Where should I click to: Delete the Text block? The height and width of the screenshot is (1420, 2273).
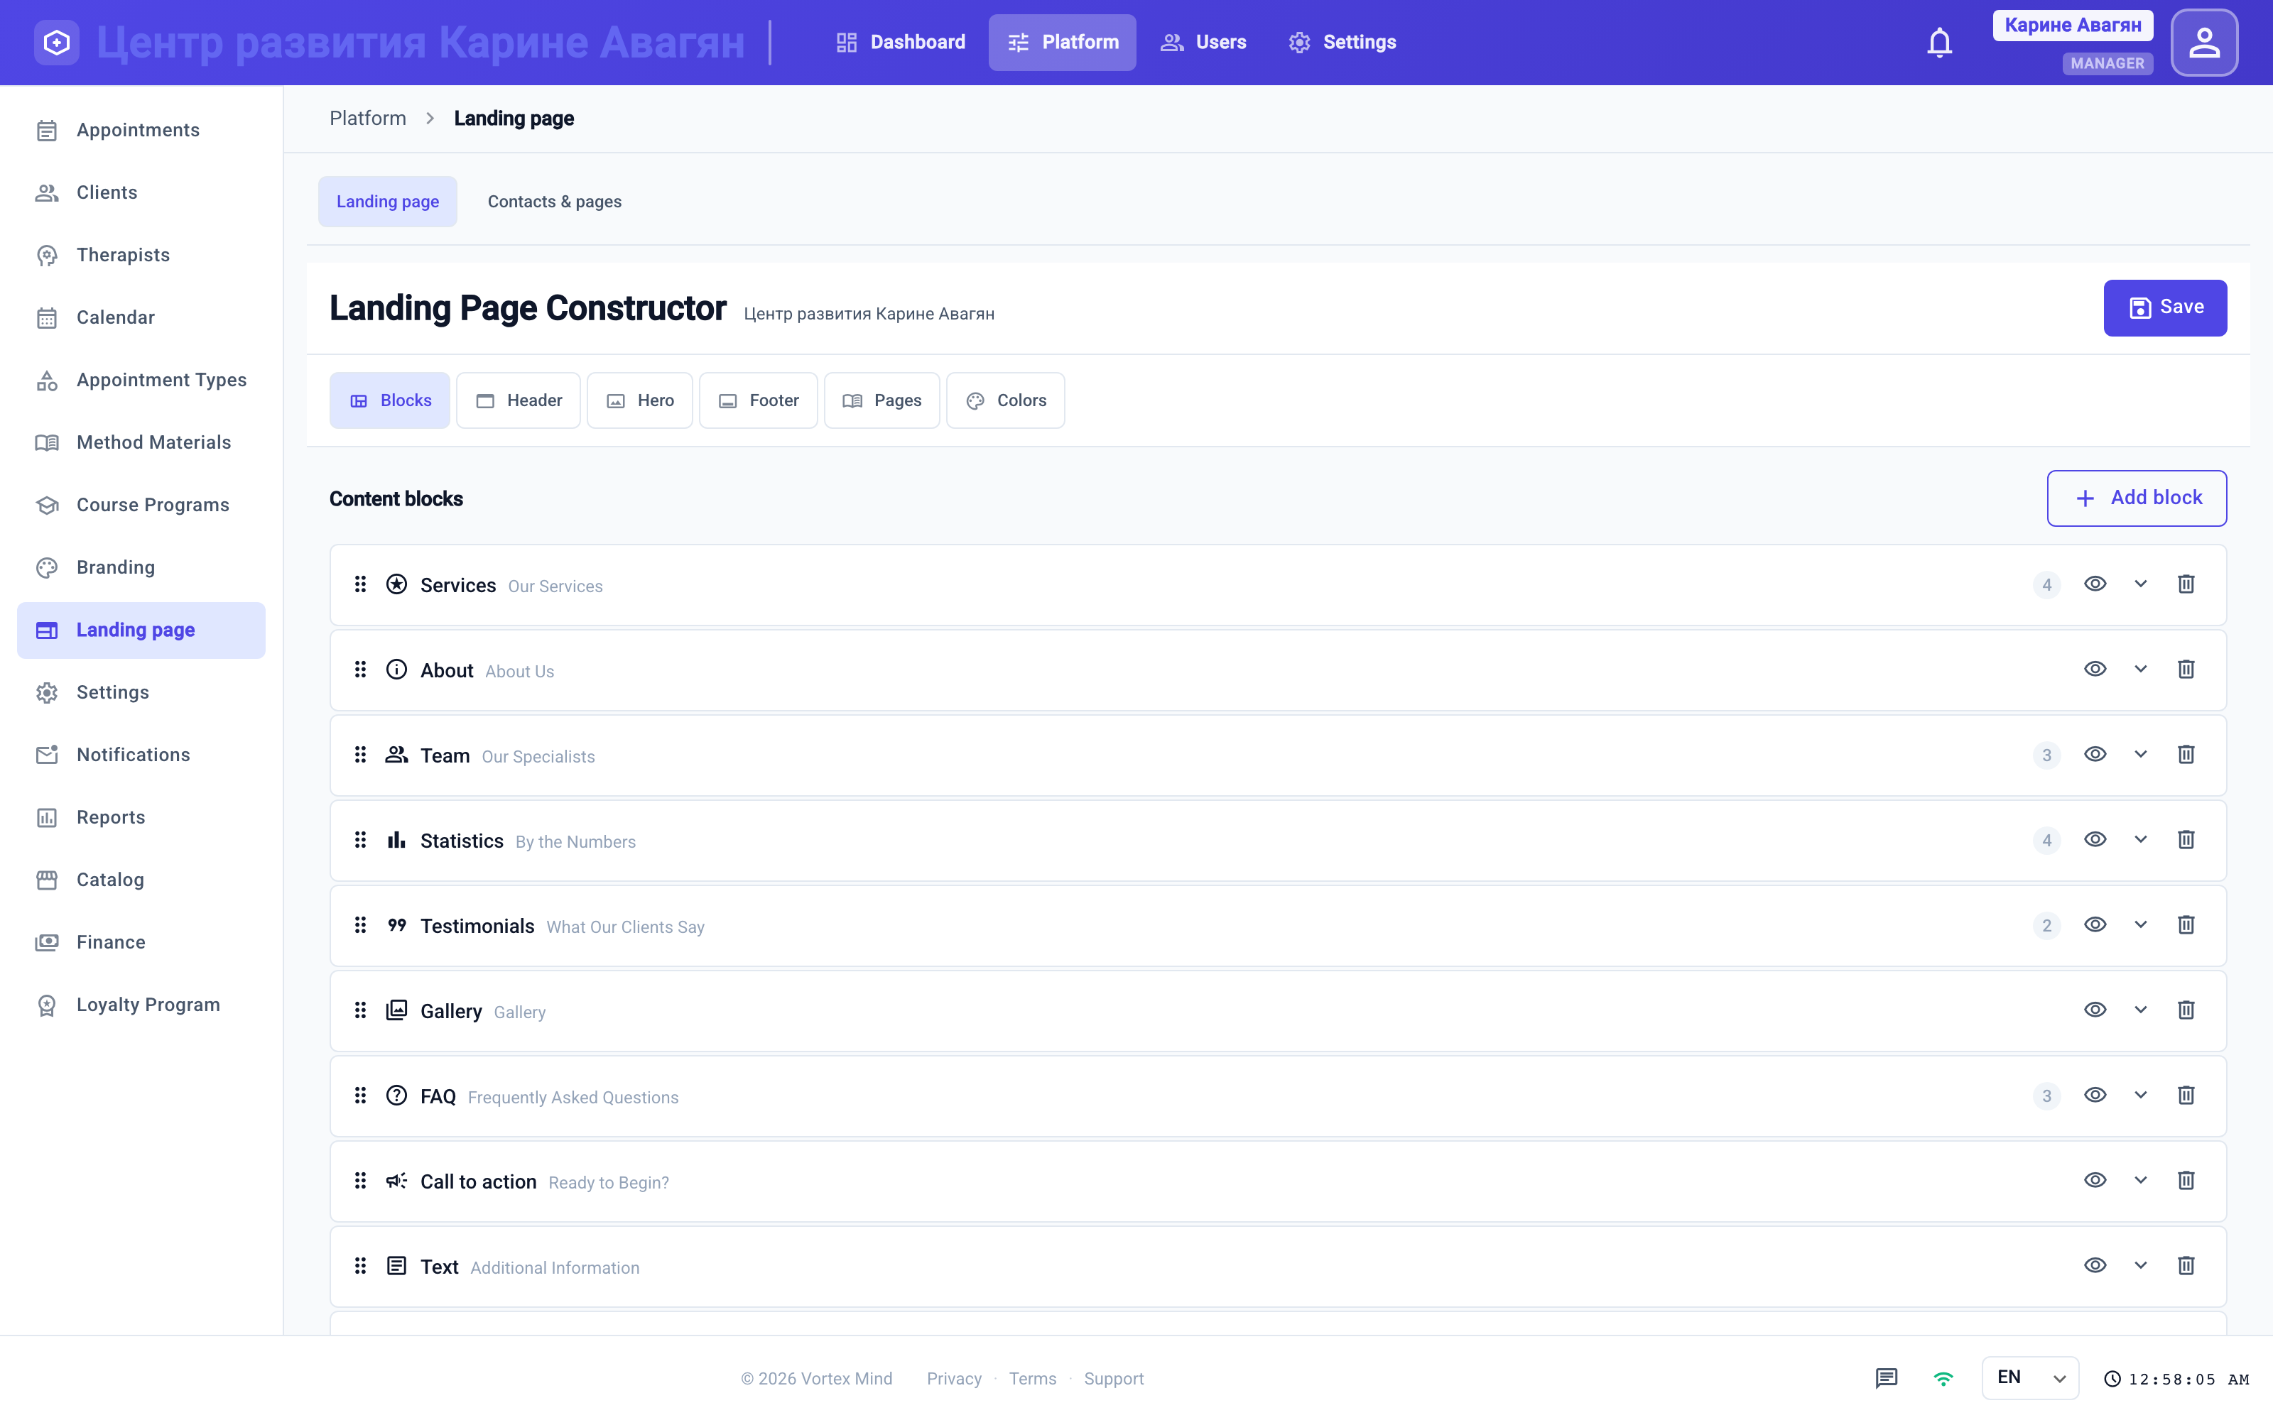[2186, 1266]
